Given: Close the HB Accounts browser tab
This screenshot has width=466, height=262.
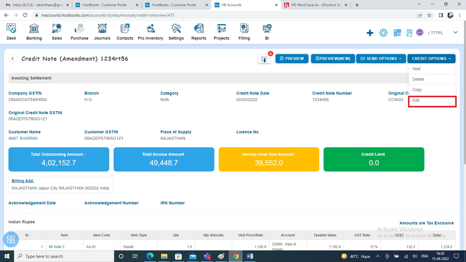Looking at the screenshot, I should click(276, 5).
